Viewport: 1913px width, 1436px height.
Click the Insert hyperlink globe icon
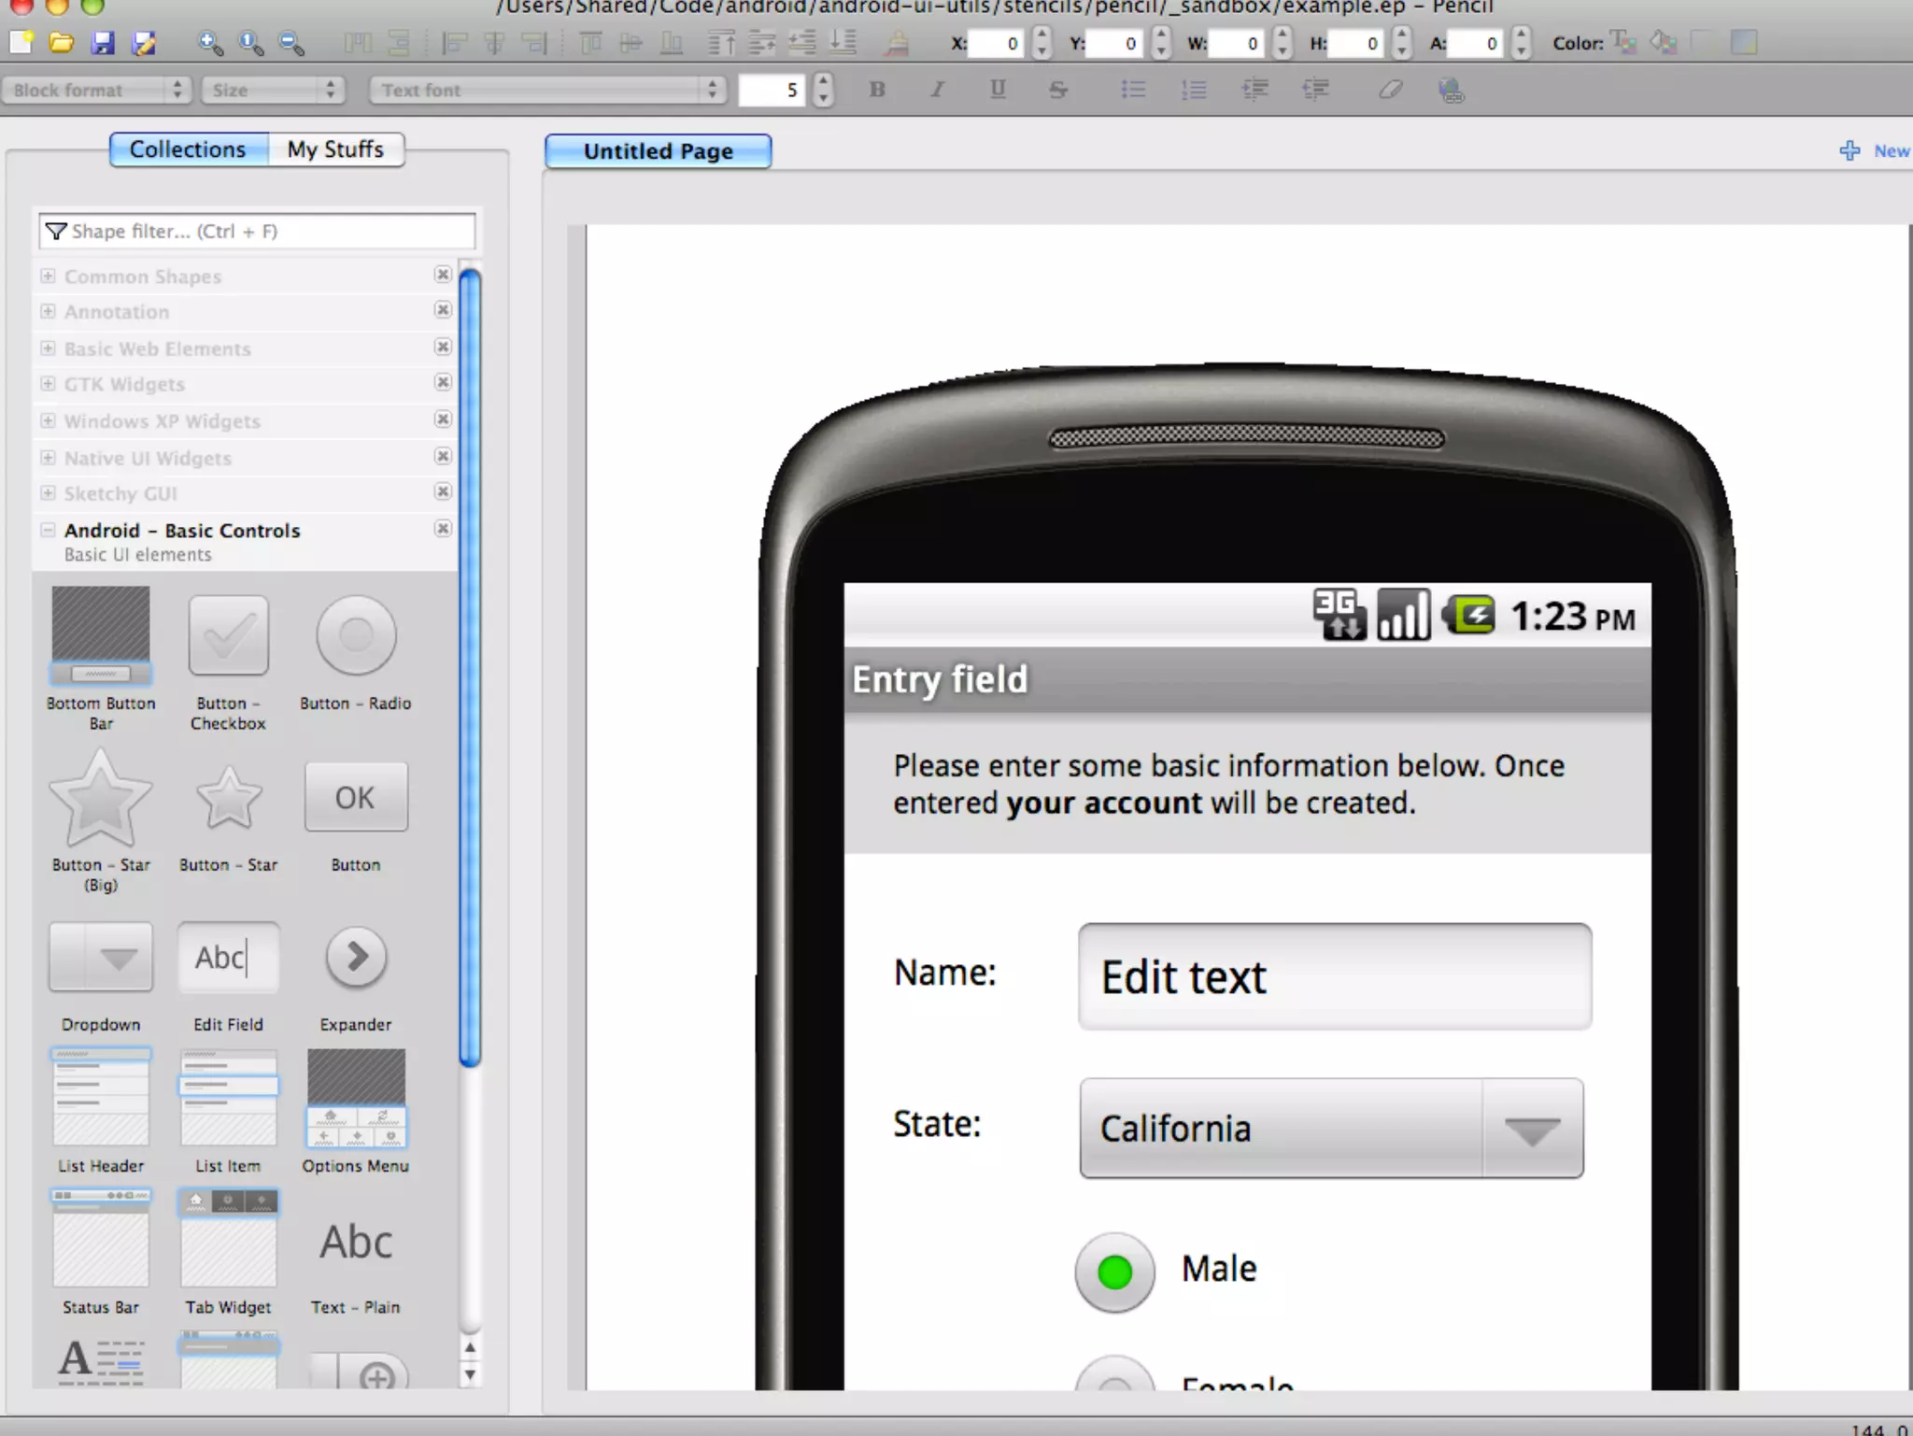click(1451, 91)
